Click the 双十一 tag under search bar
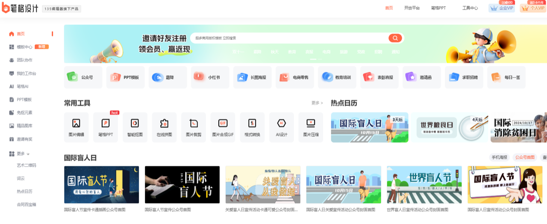 click(x=238, y=52)
